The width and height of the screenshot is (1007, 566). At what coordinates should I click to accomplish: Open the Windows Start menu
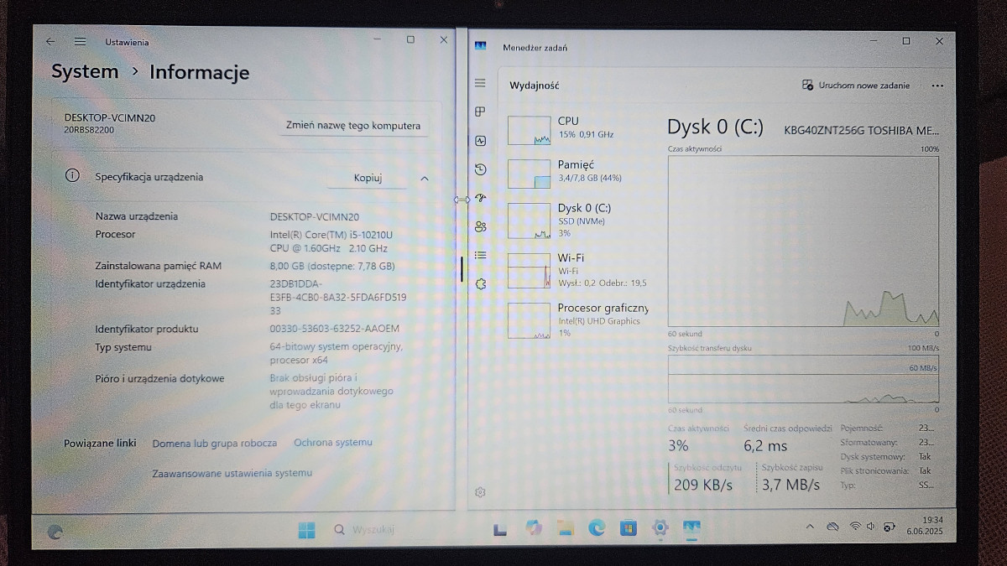coord(307,529)
